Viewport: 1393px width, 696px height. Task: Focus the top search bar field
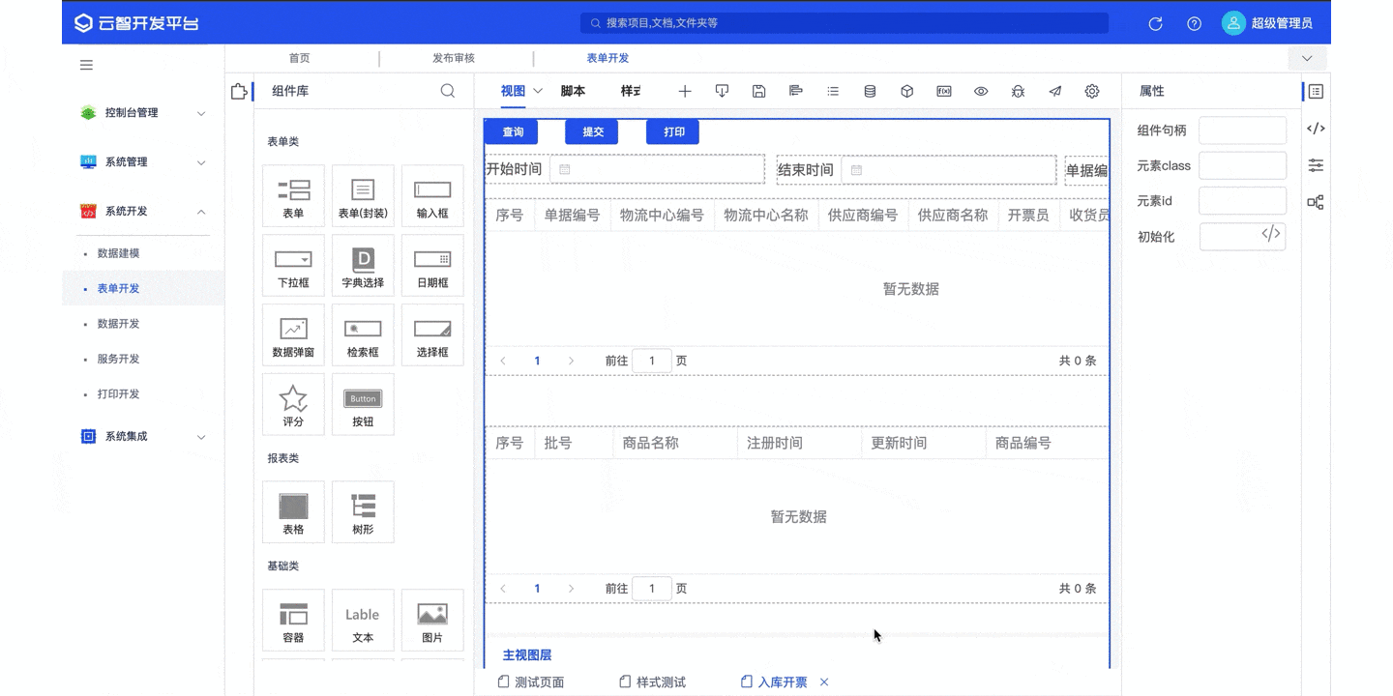coord(845,23)
